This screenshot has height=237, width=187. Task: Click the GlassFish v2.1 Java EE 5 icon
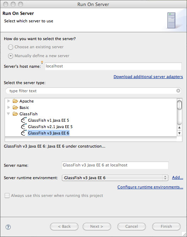(24, 127)
